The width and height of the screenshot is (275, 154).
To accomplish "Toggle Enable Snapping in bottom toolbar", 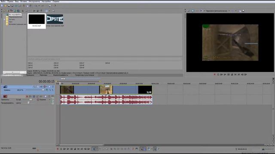I will pos(141,149).
